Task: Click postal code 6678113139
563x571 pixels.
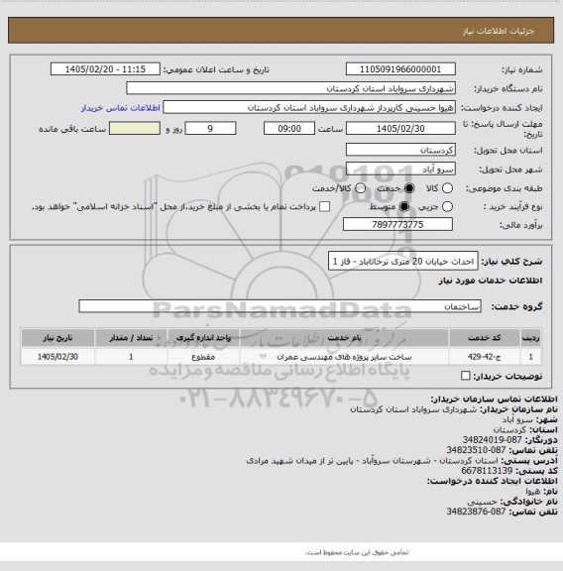Action: [x=487, y=471]
